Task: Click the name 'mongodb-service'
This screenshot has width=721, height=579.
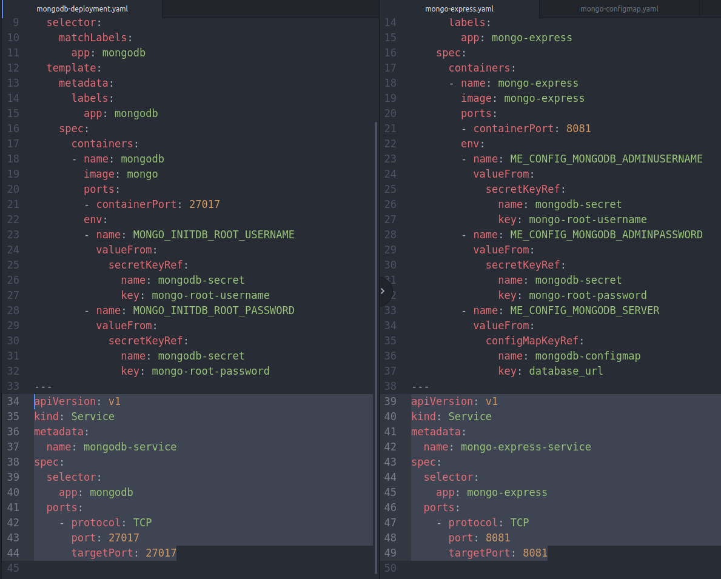Action: tap(130, 447)
